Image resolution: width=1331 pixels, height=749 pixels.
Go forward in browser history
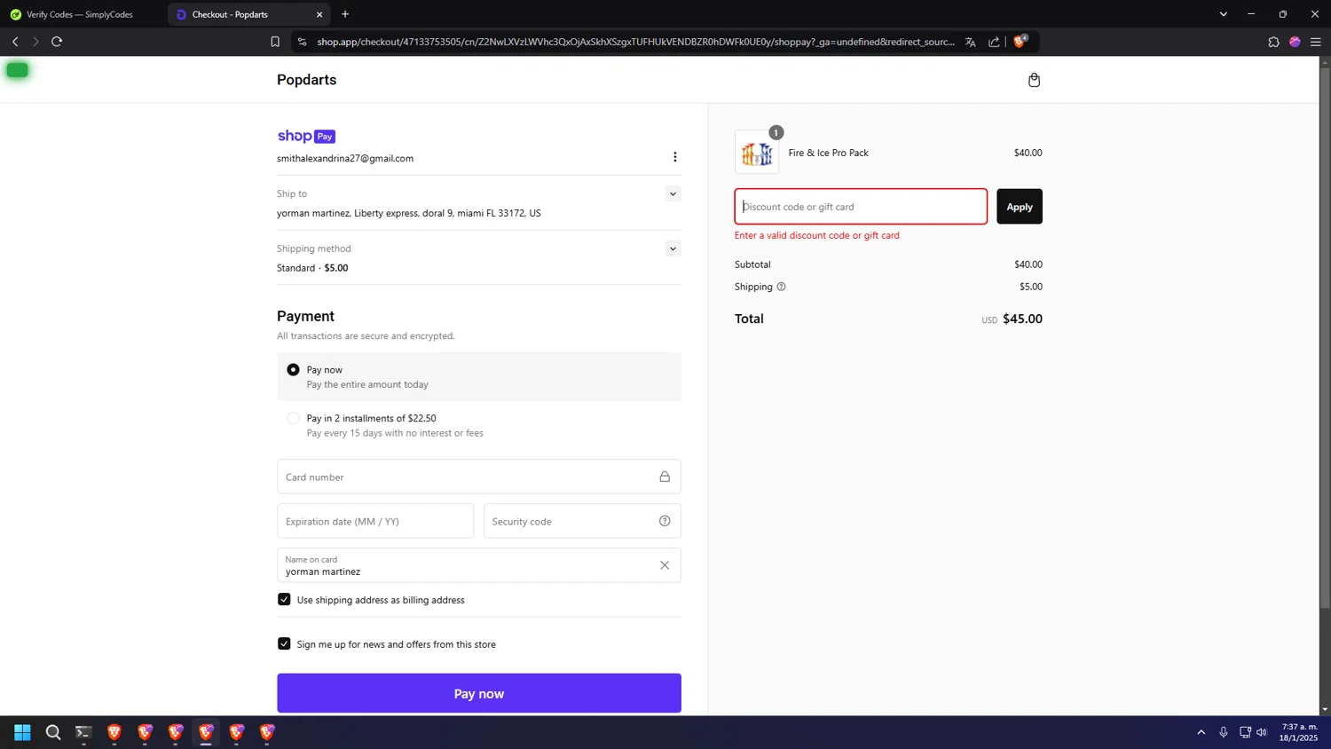[35, 42]
